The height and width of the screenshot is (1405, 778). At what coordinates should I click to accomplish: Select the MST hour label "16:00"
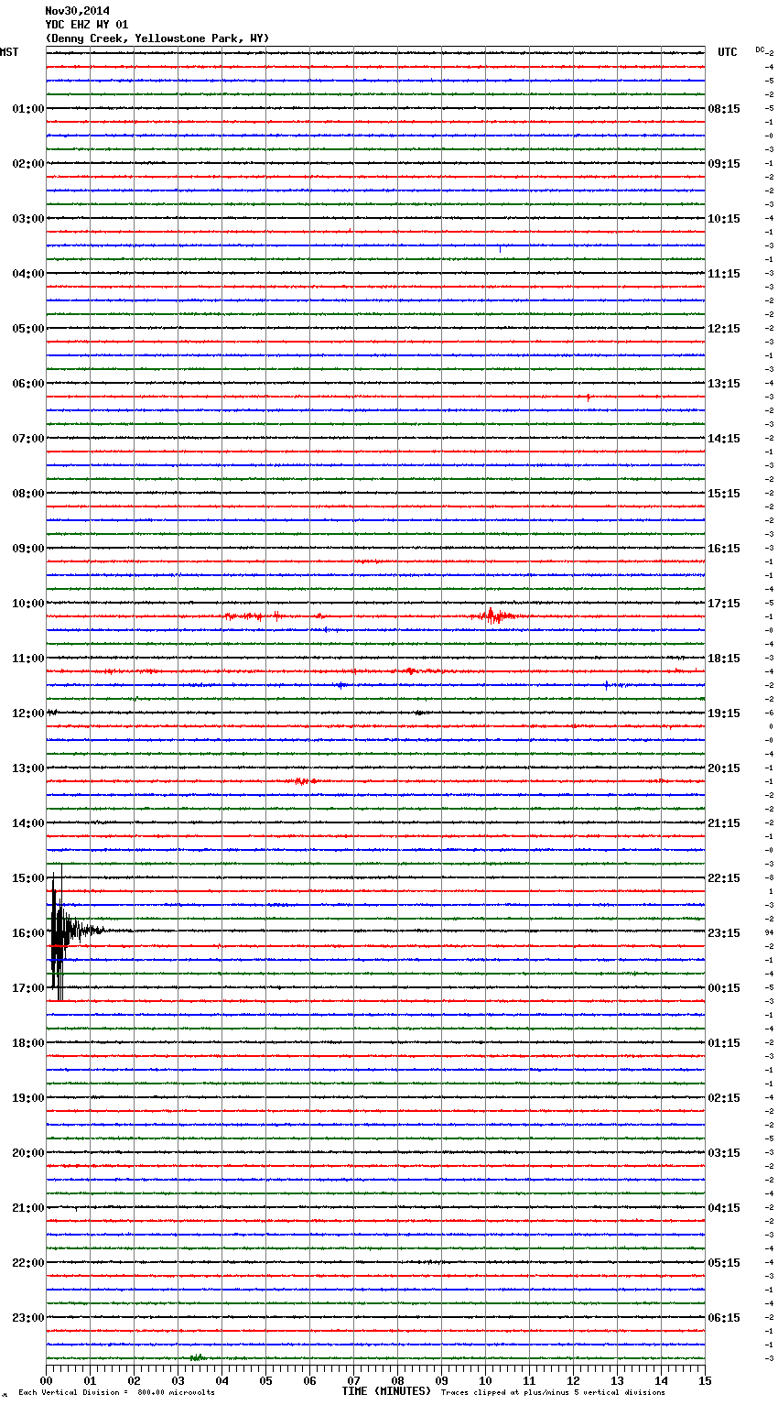click(28, 933)
